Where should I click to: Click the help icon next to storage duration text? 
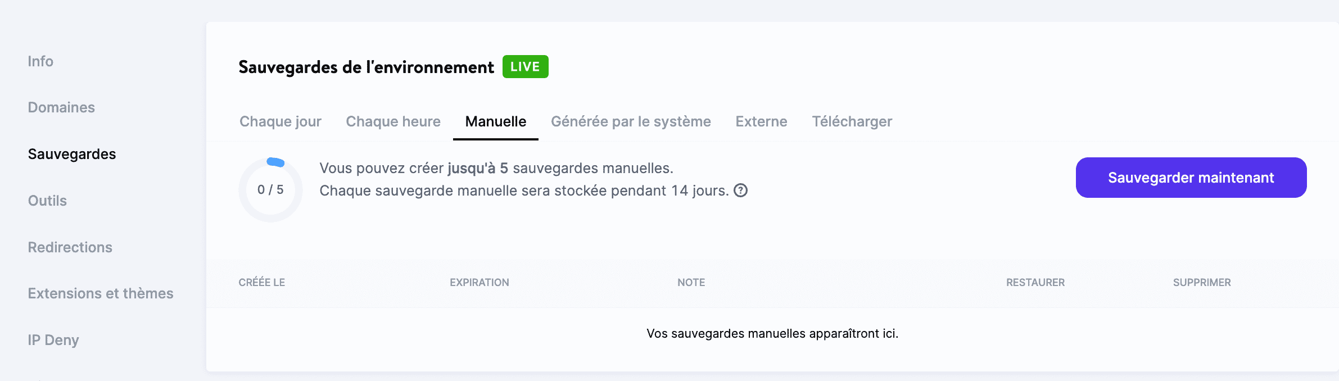[x=739, y=190]
